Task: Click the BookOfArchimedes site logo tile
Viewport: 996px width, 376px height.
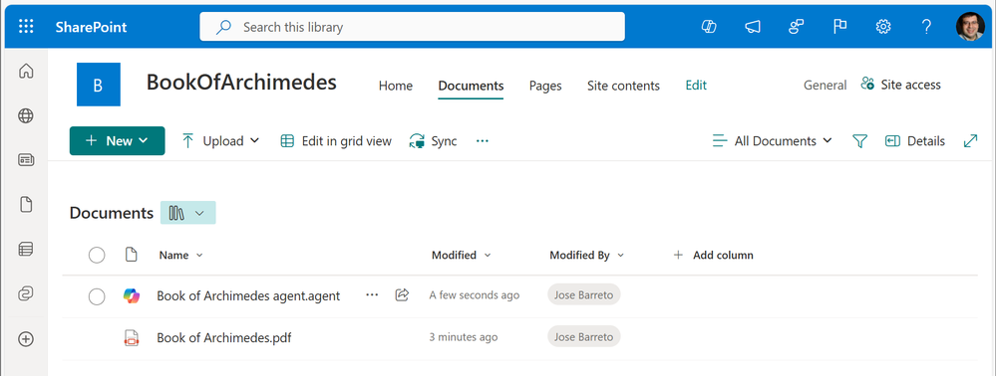Action: [99, 85]
